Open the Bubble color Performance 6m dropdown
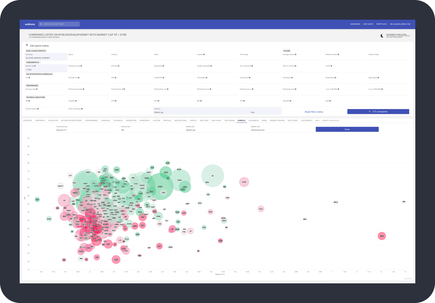Viewport: 435px width, 303px height. pos(282,128)
